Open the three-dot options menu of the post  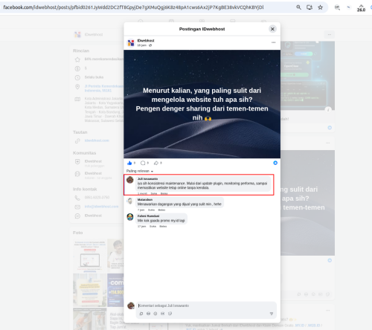[273, 42]
